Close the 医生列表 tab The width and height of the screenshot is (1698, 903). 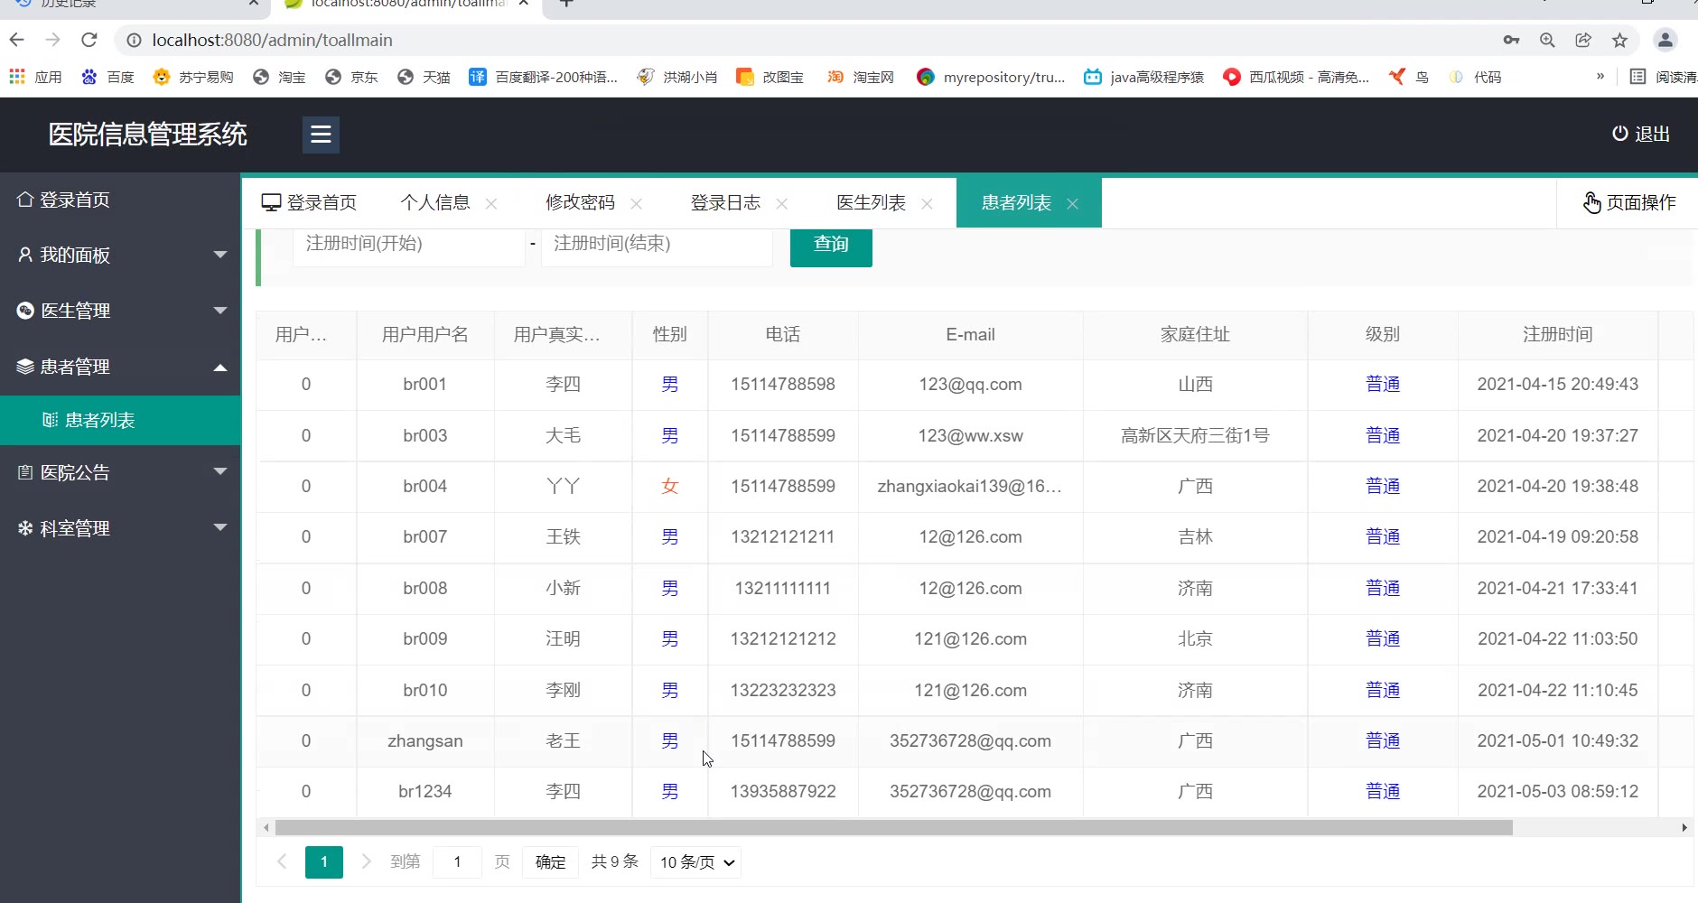tap(927, 204)
